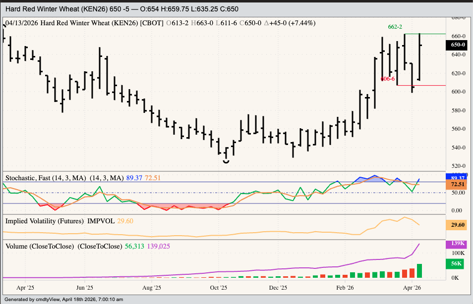This screenshot has height=304, width=473.
Task: Click the Stochastic, Fast (14, 3, MA) label
Action: 46,178
